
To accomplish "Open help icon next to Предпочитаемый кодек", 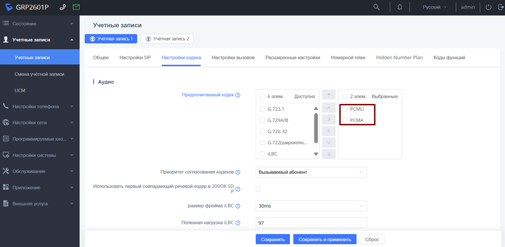I will tap(238, 95).
